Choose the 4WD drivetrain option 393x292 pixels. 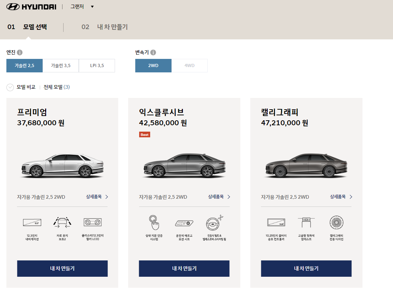pos(190,66)
